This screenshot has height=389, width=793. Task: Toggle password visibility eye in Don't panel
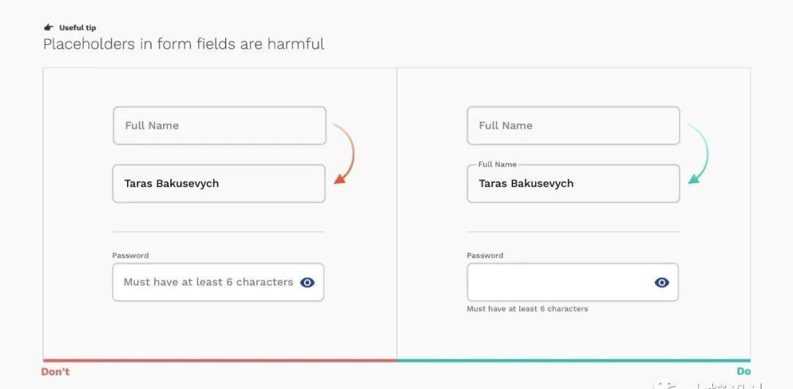coord(307,283)
